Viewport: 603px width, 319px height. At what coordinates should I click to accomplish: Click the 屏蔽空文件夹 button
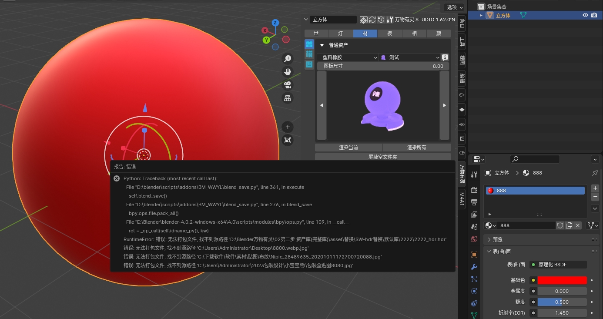(x=383, y=157)
